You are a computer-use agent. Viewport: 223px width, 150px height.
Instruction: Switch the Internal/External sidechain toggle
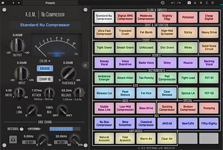(x=22, y=129)
